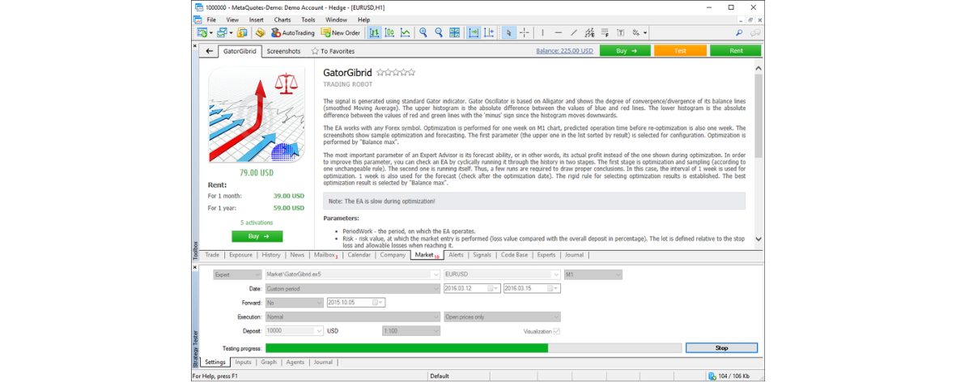Open the forward date 2015.10.05 picker
Screen dimensions: 956x382
[356, 302]
